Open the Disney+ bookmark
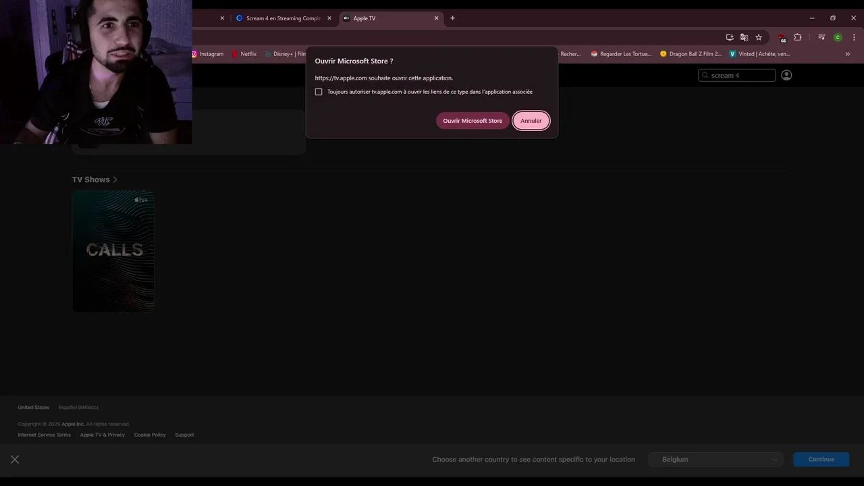 coord(285,54)
